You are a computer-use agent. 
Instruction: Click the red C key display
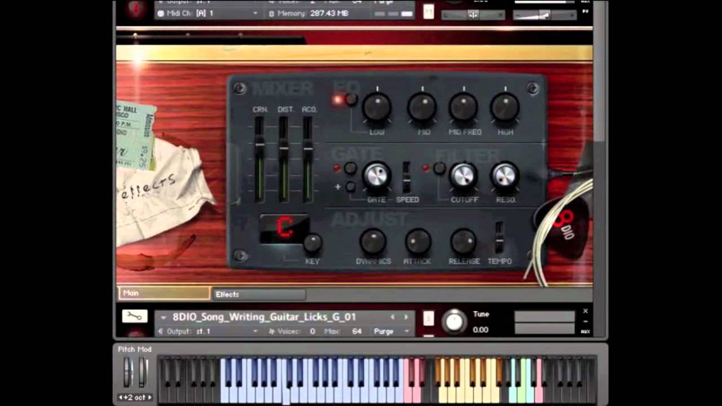[x=284, y=228]
